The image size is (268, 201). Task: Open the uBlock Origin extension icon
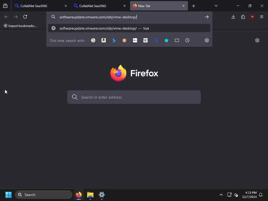point(252,17)
